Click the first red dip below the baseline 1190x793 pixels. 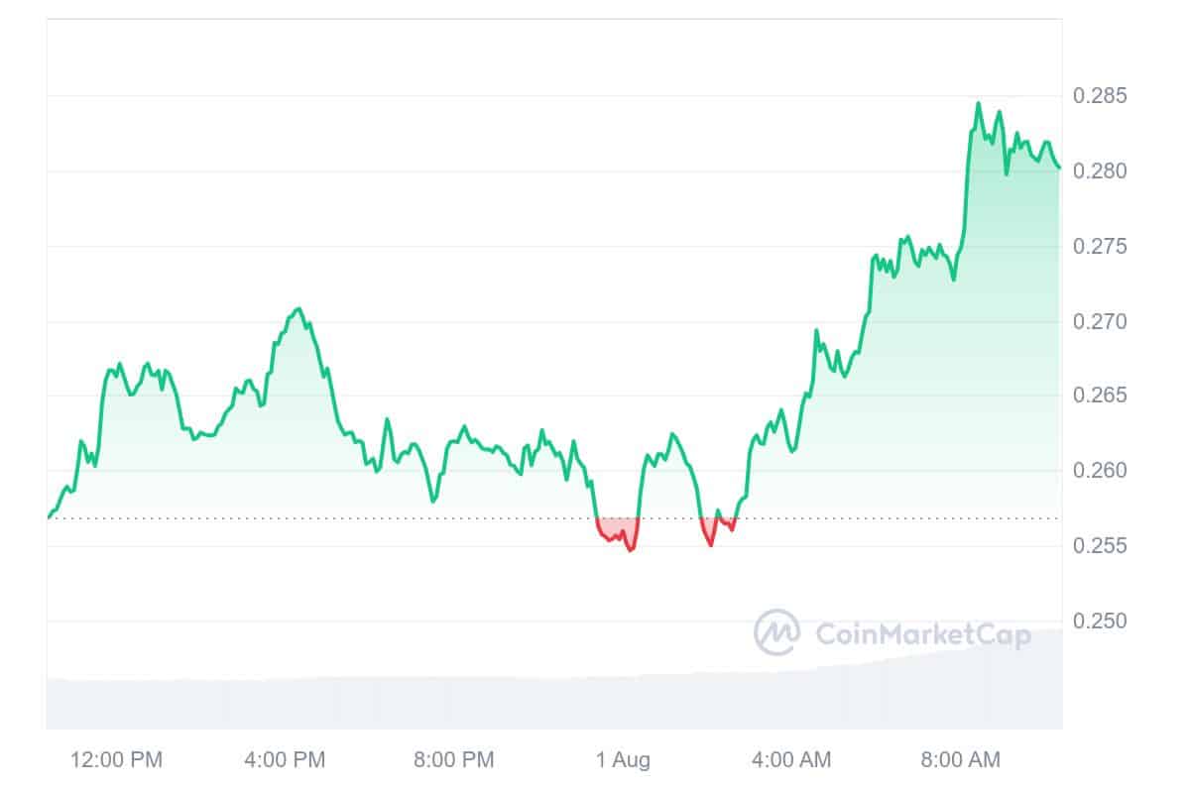618,530
